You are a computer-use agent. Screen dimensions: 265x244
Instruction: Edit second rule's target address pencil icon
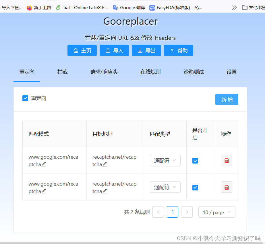(x=105, y=191)
